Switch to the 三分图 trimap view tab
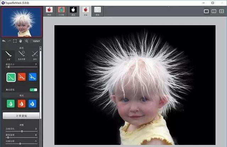 pos(61,11)
